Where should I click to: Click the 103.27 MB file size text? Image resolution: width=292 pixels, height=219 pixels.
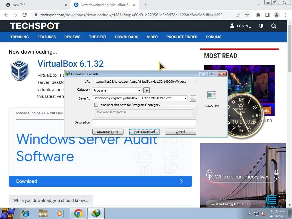click(x=211, y=106)
